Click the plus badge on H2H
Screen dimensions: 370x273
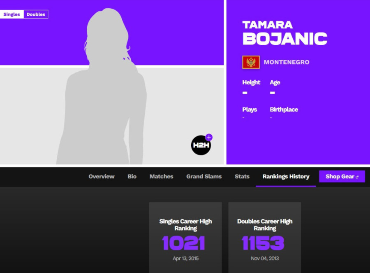point(209,137)
